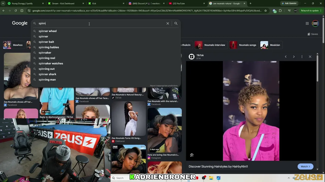
Task: Search inside image with Lens icon
Action: pos(192,155)
